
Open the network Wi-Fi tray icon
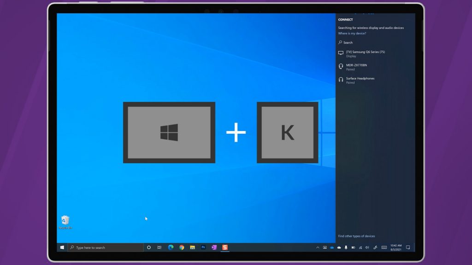(360, 248)
